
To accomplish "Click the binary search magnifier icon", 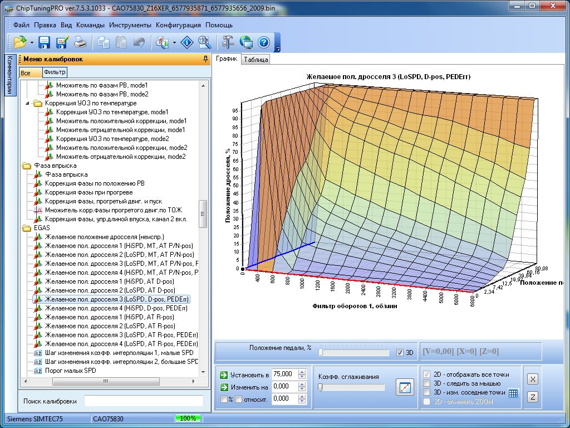I will point(205,42).
